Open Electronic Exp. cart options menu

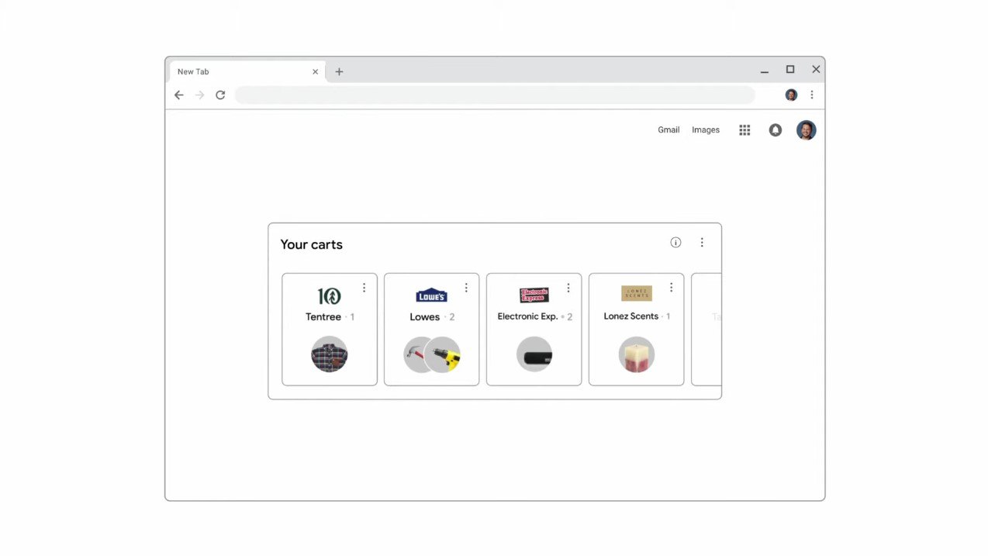(x=568, y=288)
